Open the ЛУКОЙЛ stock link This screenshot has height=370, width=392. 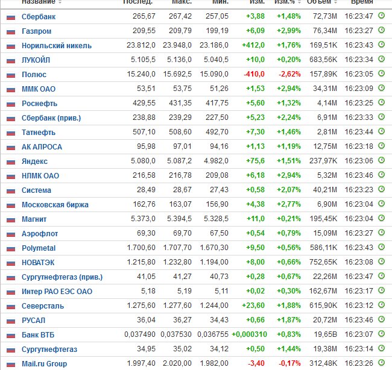point(36,60)
